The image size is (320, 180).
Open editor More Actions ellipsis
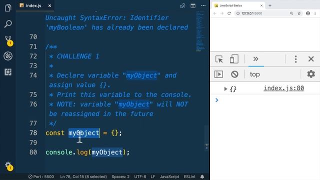(203, 5)
